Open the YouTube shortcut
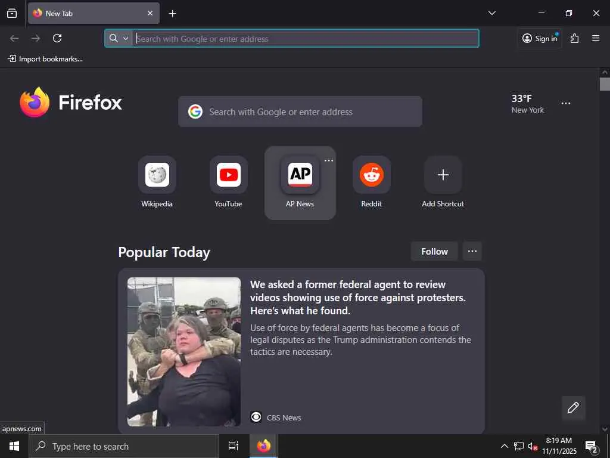This screenshot has width=610, height=458. (x=228, y=183)
